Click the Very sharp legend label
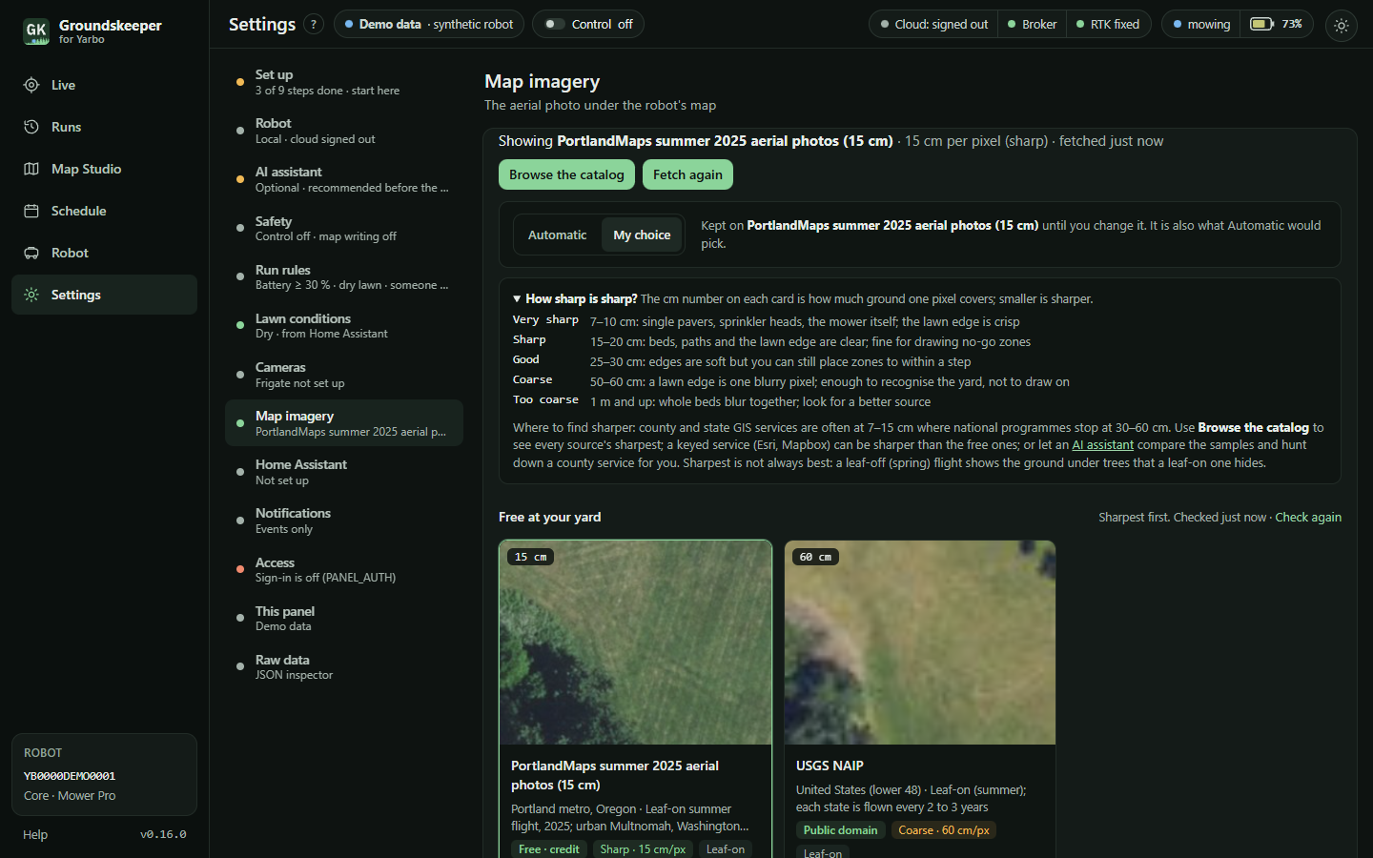1373x858 pixels. [x=545, y=320]
